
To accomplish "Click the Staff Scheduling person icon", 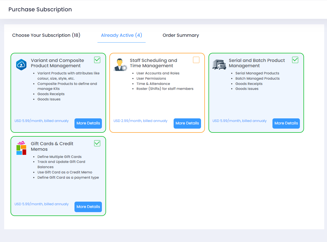I will (x=120, y=65).
